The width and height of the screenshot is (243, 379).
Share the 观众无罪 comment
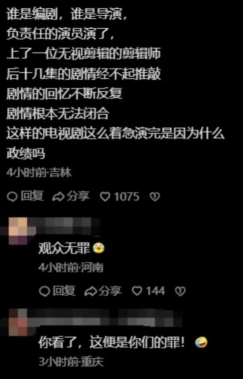[x=103, y=291]
